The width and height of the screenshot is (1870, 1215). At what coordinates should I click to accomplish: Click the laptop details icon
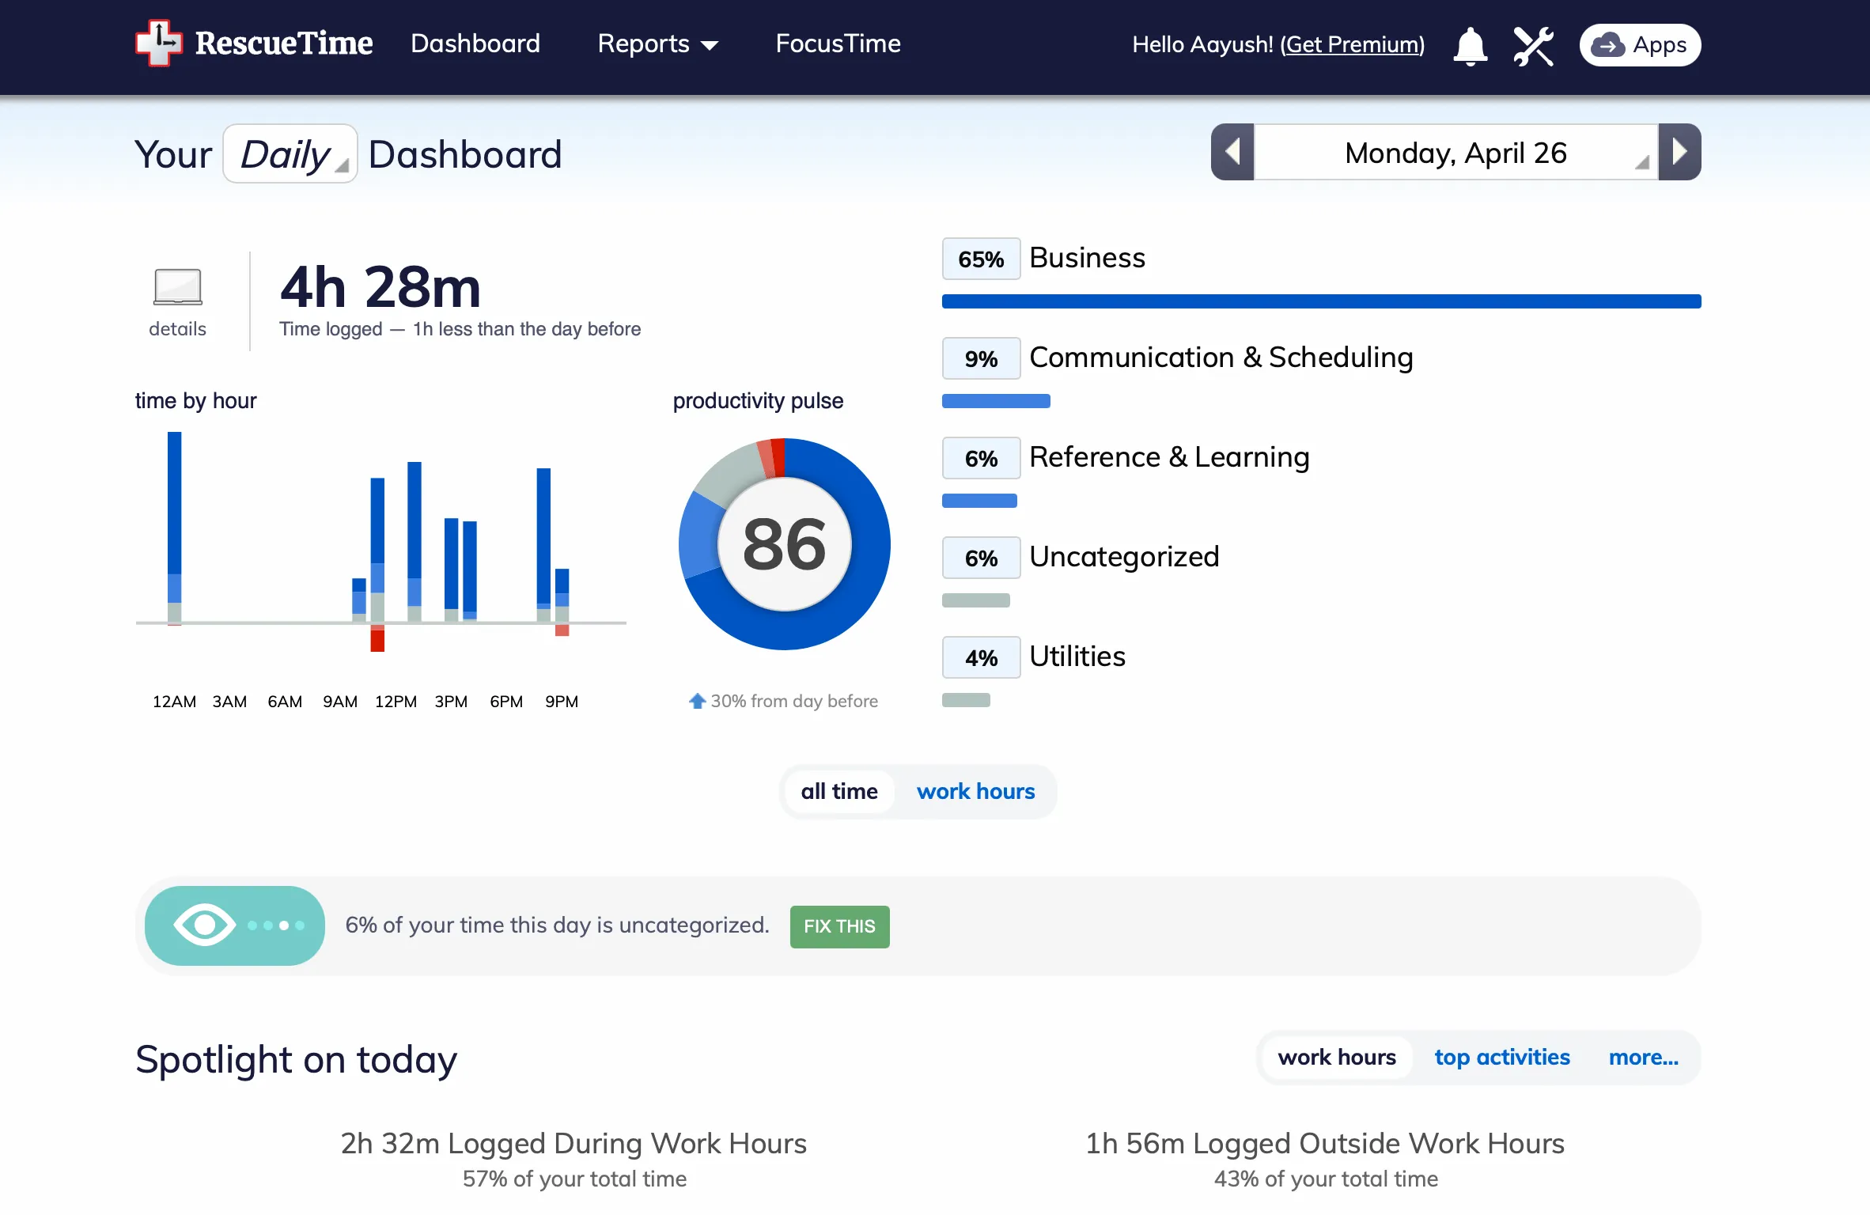pos(178,286)
